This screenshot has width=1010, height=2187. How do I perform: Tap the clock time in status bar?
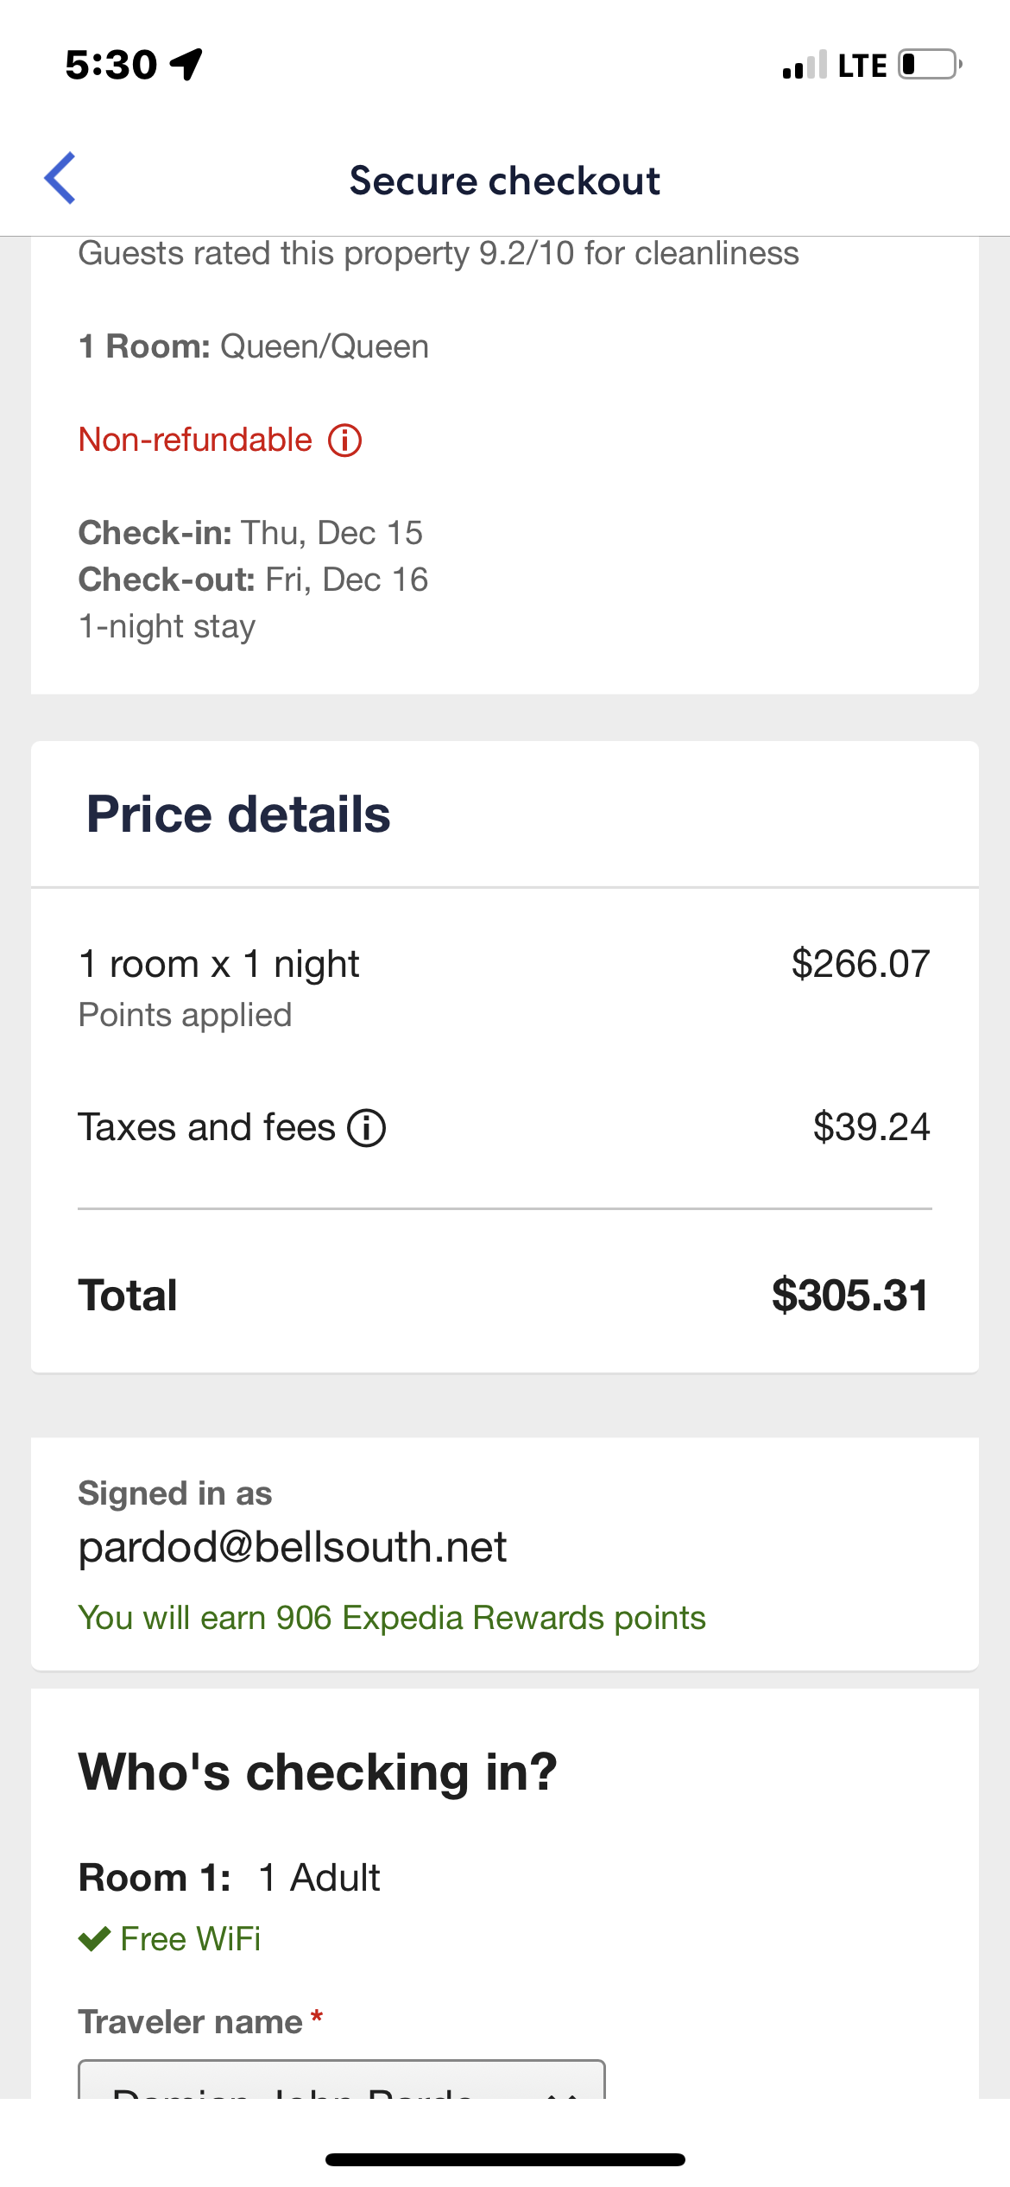click(111, 65)
